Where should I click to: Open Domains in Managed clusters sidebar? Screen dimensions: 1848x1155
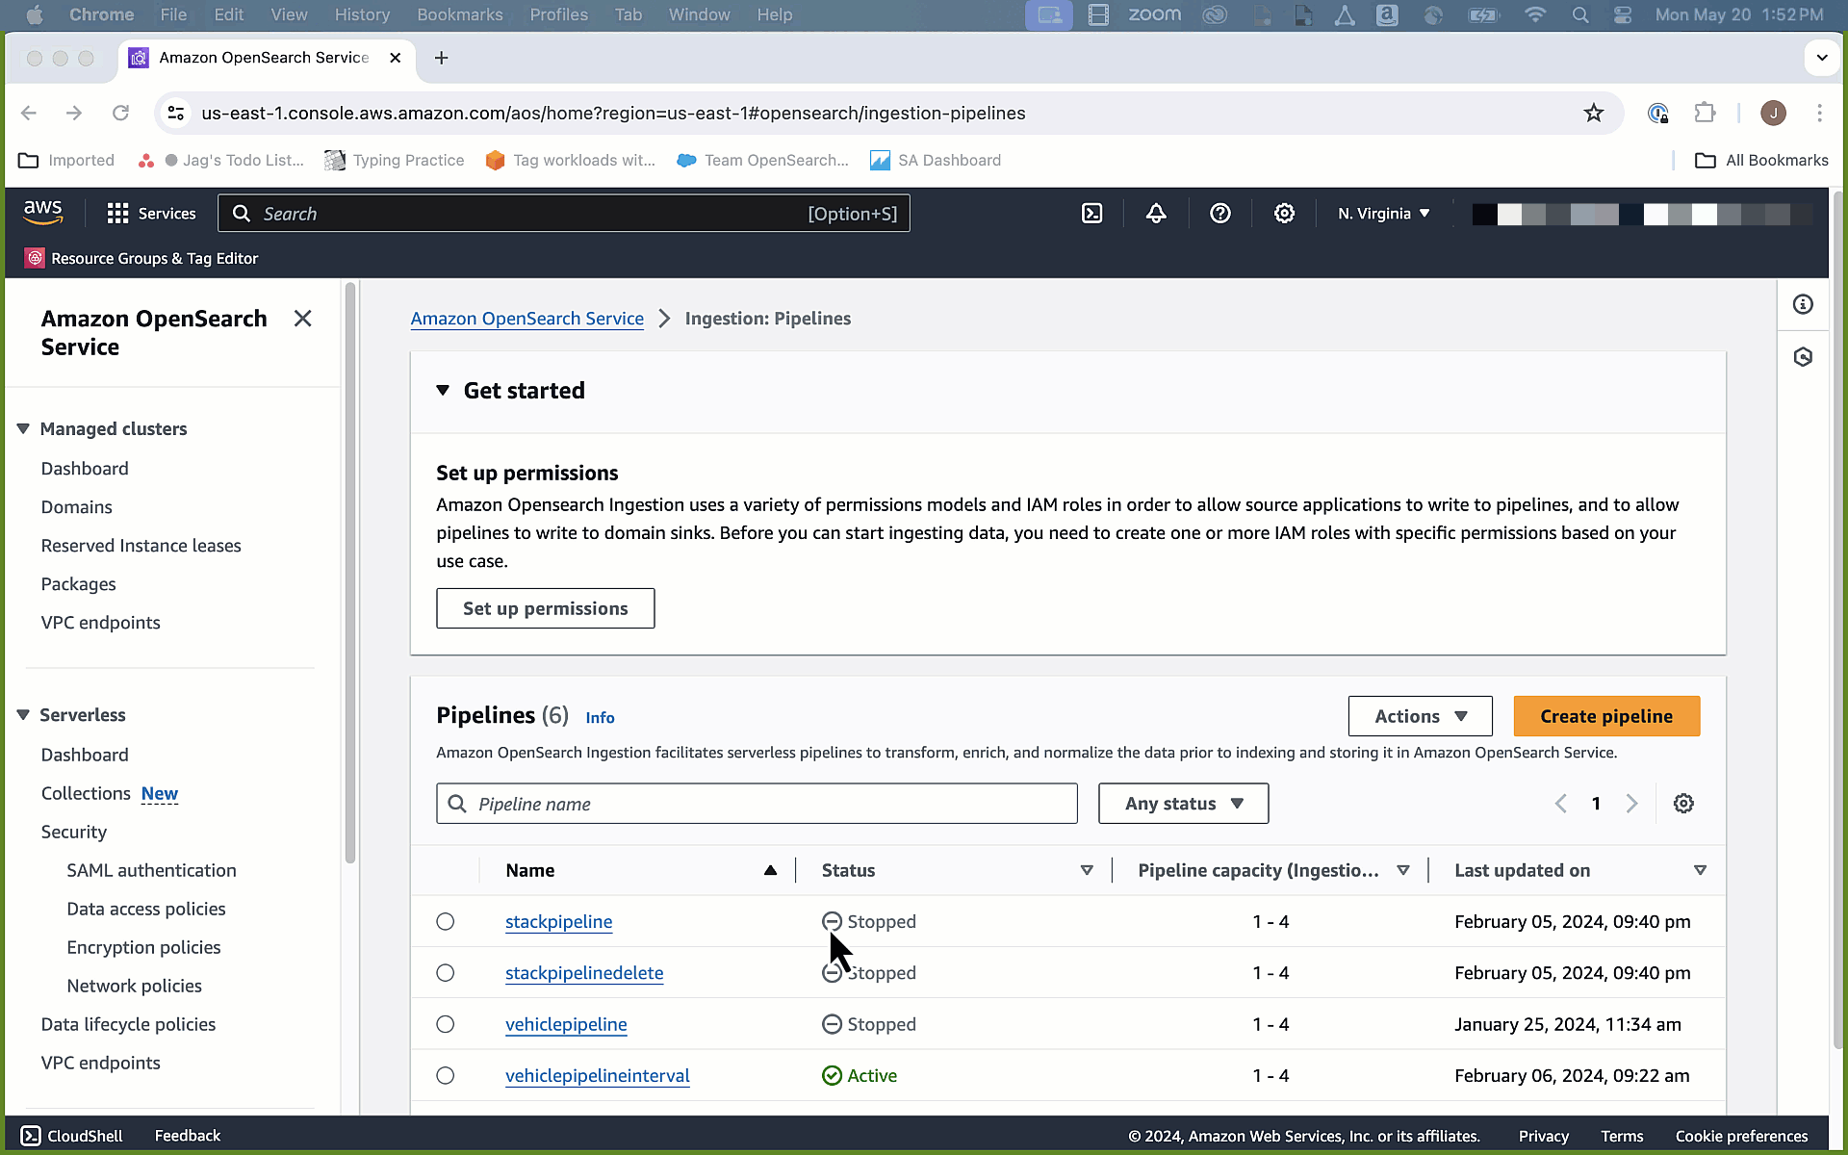(x=76, y=507)
